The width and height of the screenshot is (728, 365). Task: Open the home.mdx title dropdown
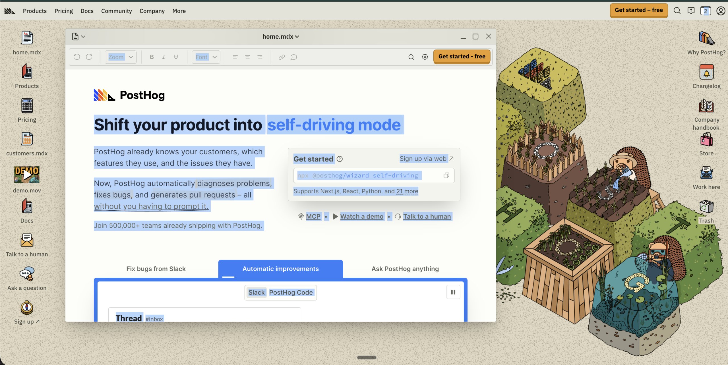pyautogui.click(x=281, y=36)
